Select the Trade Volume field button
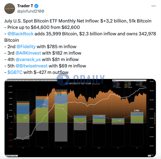 click(9, 80)
